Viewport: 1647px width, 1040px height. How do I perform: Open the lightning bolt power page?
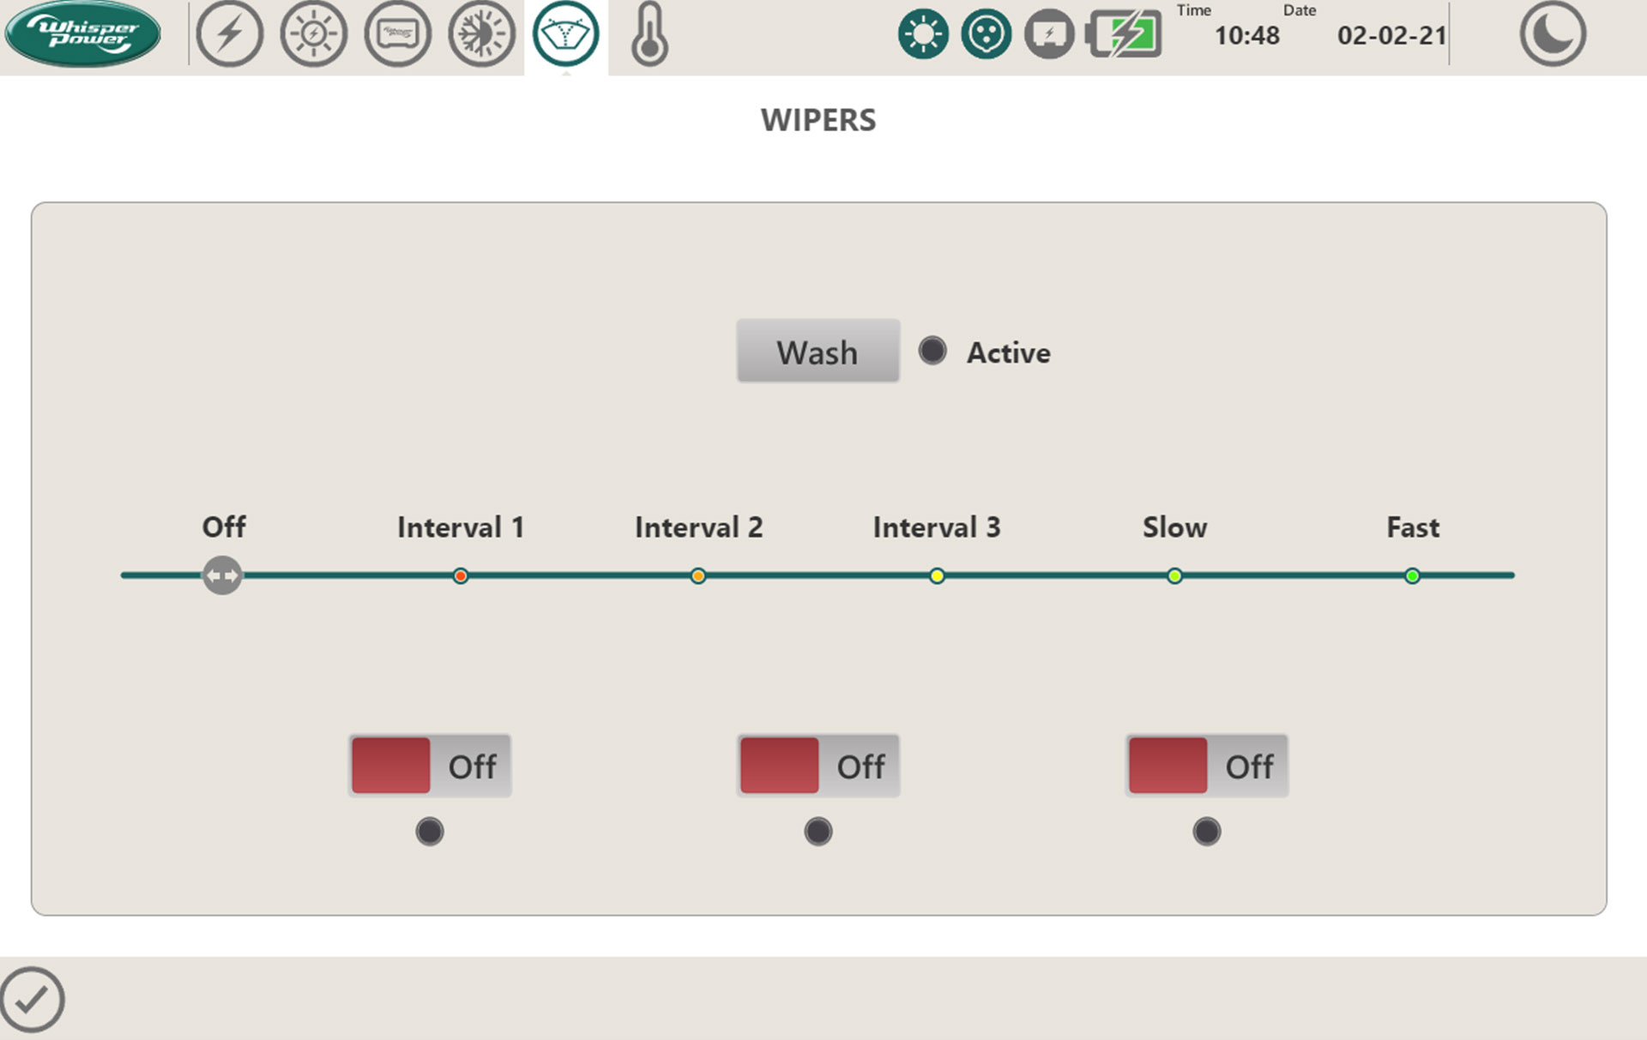tap(229, 34)
